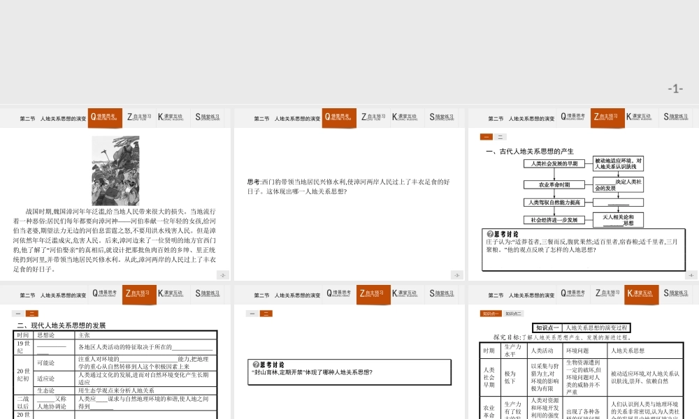Open S 随堂练习 on the bottom-right slide
The width and height of the screenshot is (699, 419).
(x=673, y=294)
